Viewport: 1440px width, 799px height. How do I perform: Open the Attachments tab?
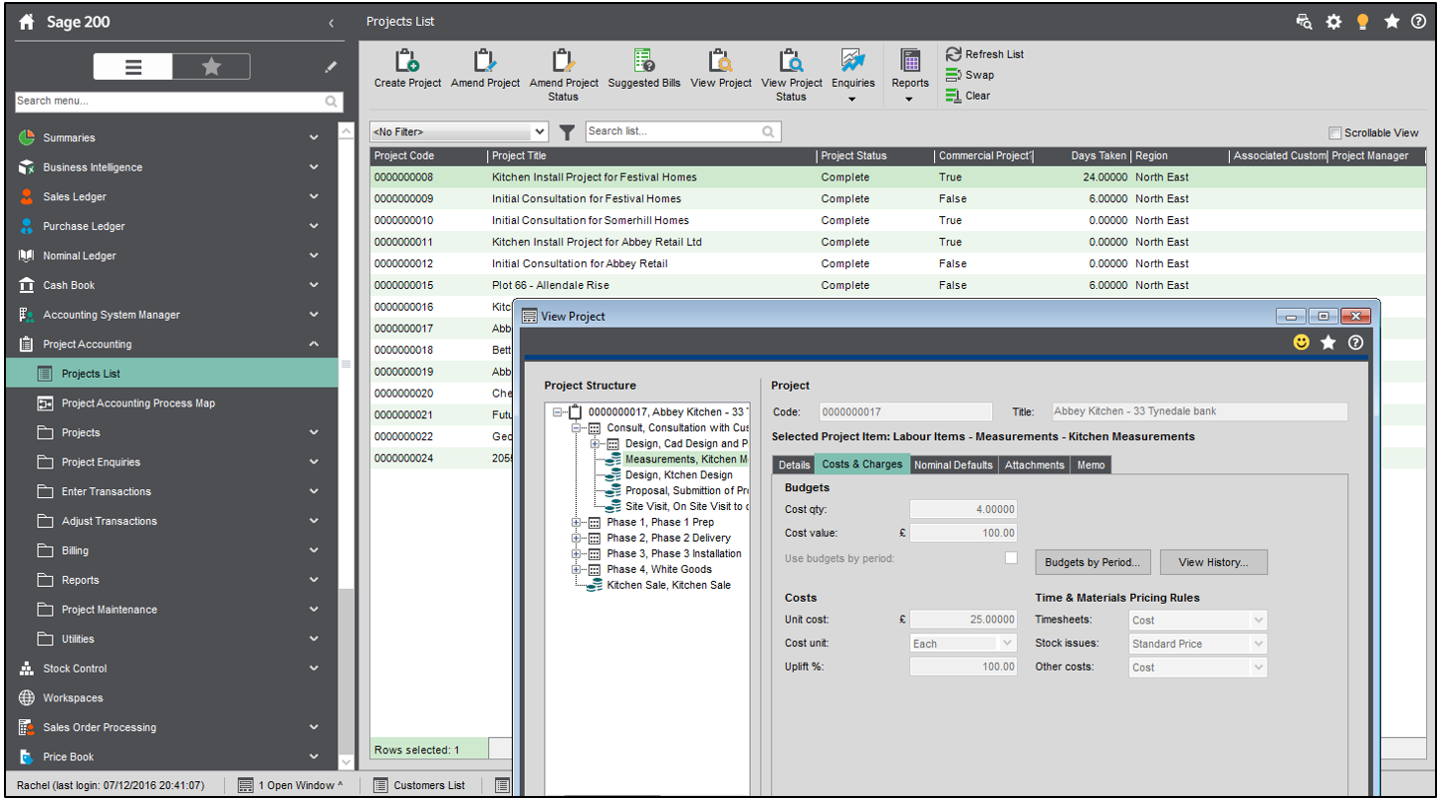click(x=1034, y=464)
